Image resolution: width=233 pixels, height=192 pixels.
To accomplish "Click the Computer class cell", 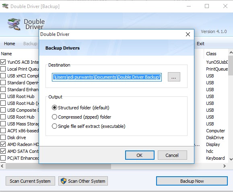I will click(x=215, y=131).
